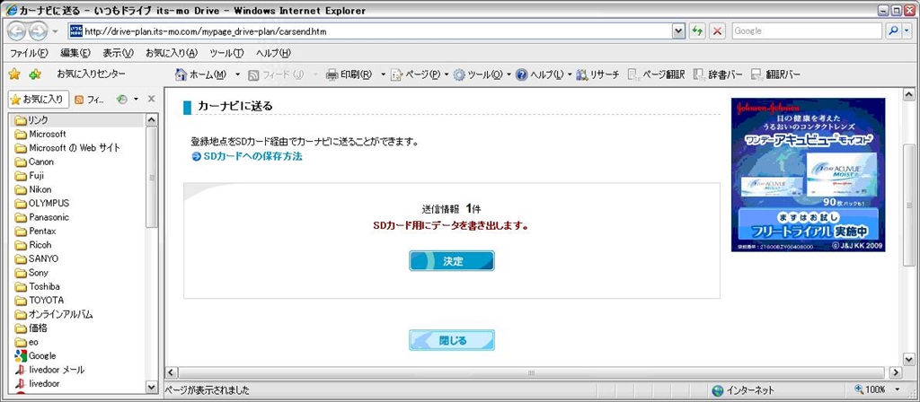Open the 編集 menu

75,53
